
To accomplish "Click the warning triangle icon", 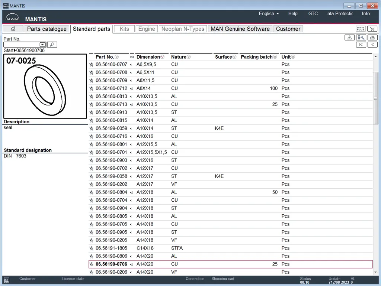I will (x=349, y=38).
